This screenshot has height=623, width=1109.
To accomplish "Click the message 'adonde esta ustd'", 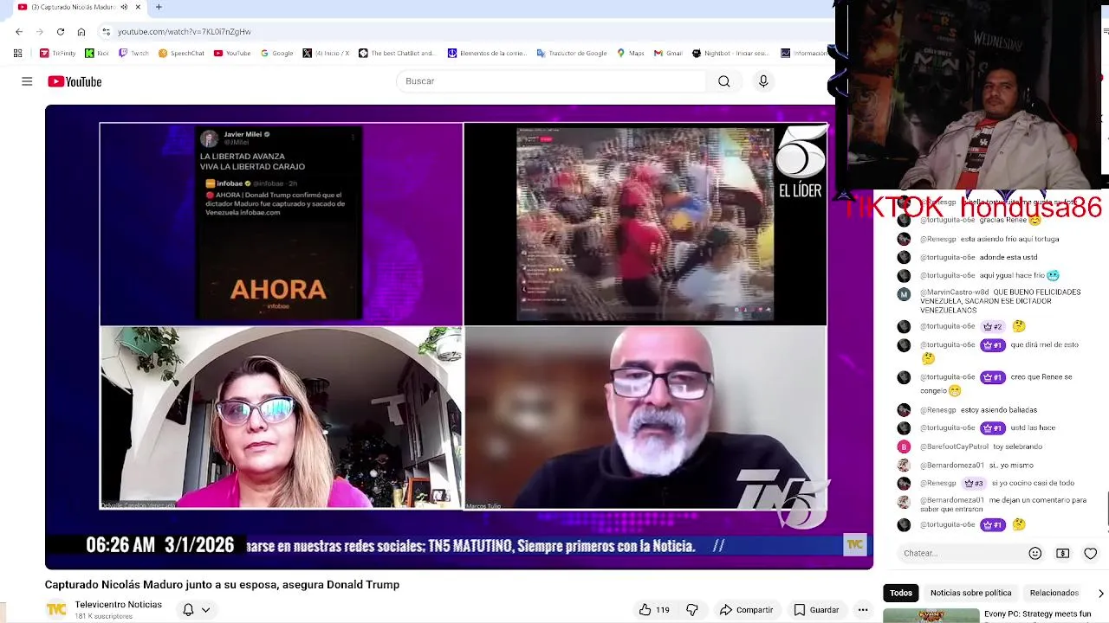I will 1008,257.
